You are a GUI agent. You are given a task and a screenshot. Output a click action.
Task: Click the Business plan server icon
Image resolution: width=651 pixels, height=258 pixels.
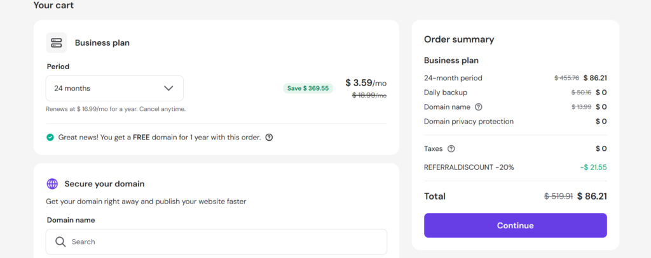[x=57, y=43]
